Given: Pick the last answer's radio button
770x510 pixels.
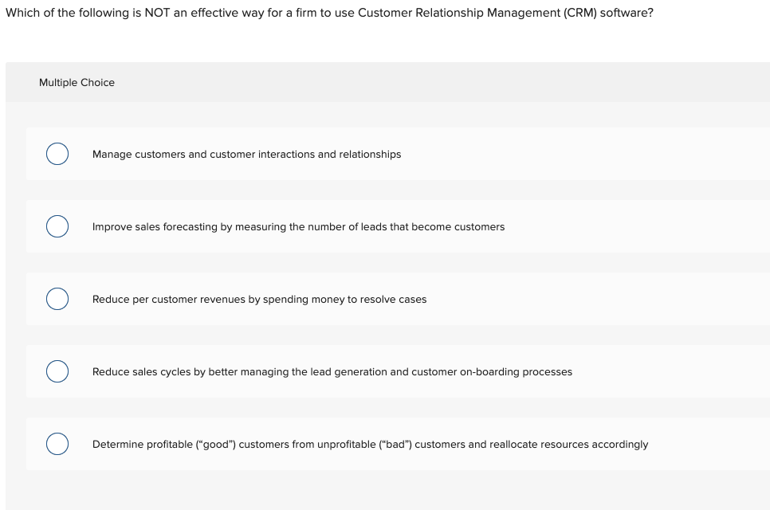Looking at the screenshot, I should [57, 443].
